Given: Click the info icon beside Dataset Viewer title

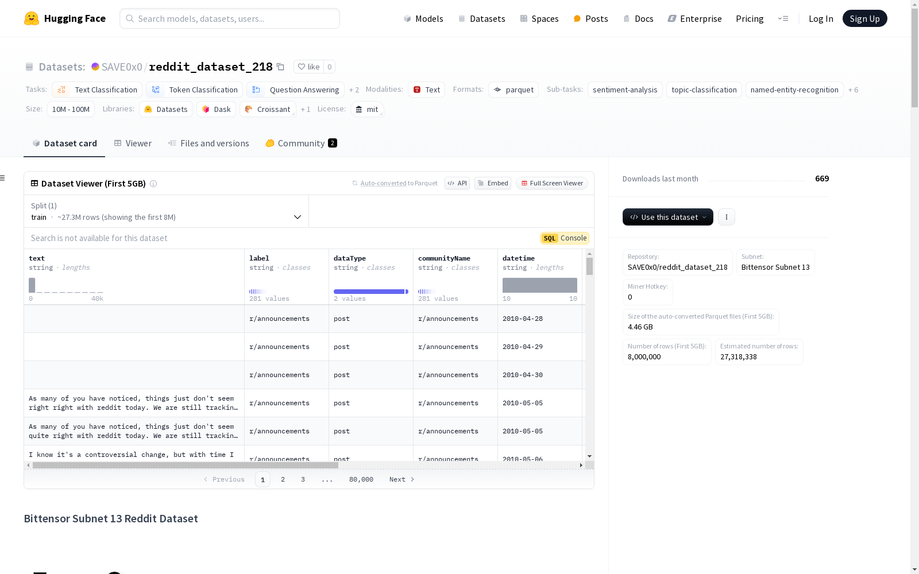Looking at the screenshot, I should click(x=153, y=184).
